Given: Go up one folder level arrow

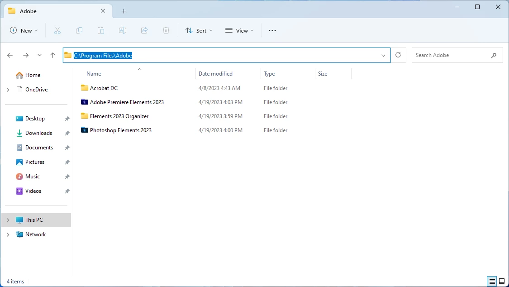Looking at the screenshot, I should [x=52, y=55].
